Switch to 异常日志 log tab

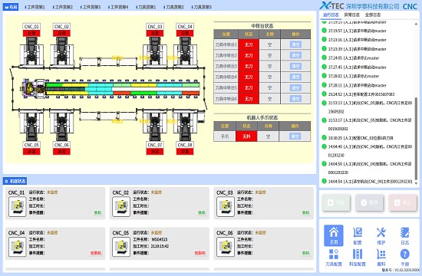click(351, 15)
